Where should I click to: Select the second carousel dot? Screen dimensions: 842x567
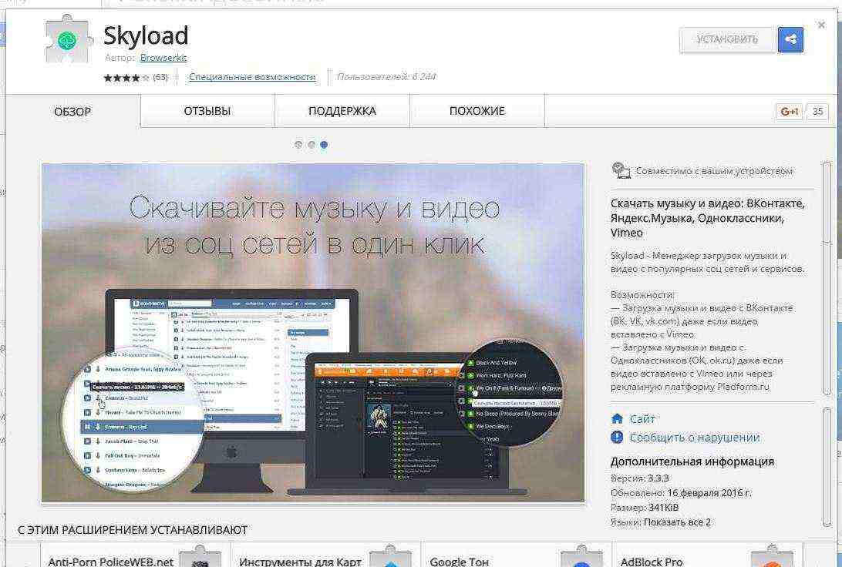click(312, 144)
